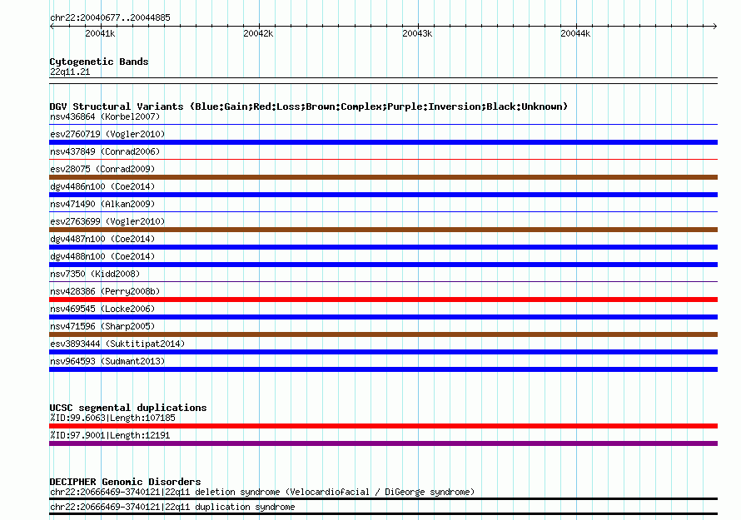Click the 20043k ruler tick label
The width and height of the screenshot is (741, 520).
(417, 33)
